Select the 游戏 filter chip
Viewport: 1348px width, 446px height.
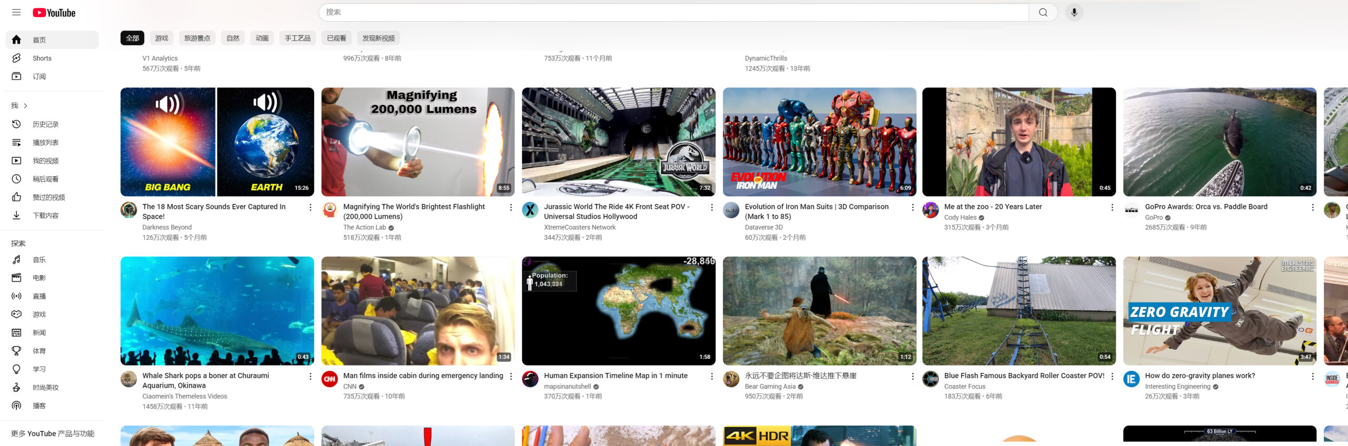coord(162,38)
